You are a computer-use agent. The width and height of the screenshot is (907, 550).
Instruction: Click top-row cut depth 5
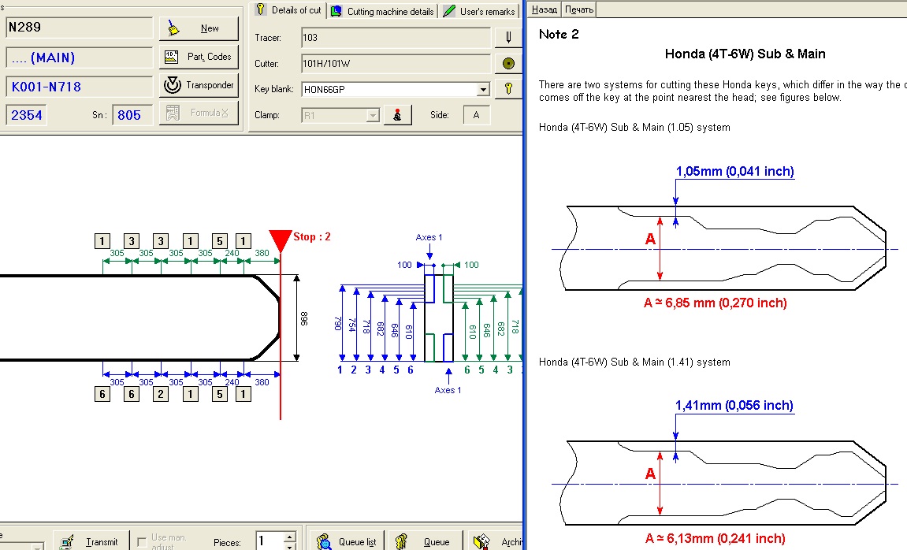click(219, 241)
